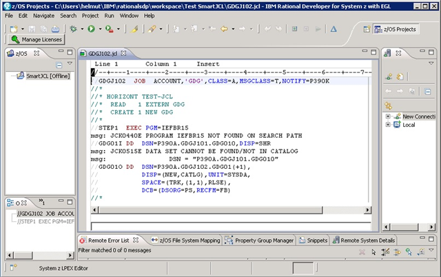Select //GDGJ102 JOB outline entry
This screenshot has height=277, width=441.
tap(45, 214)
